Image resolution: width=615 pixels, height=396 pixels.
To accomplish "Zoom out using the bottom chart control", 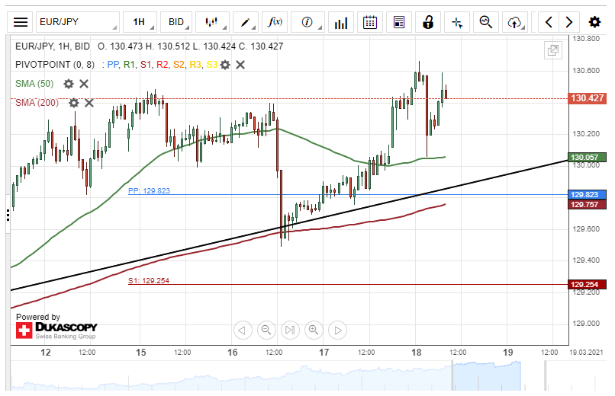I will point(266,330).
